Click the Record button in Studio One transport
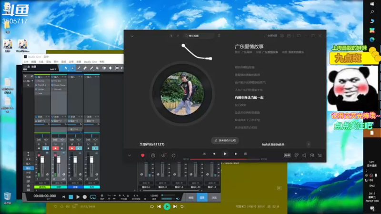 pyautogui.click(x=85, y=197)
